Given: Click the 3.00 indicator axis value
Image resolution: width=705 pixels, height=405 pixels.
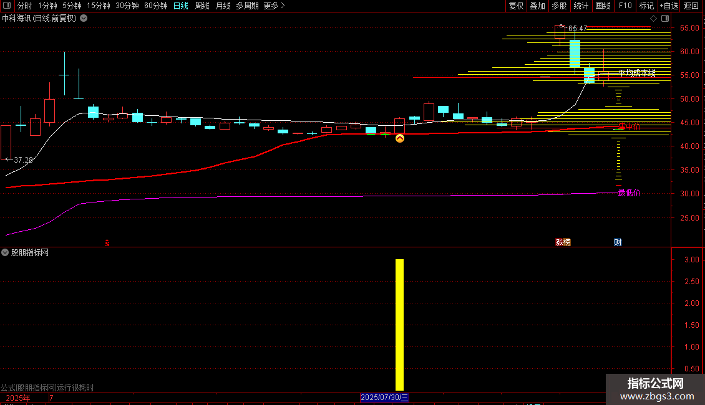Looking at the screenshot, I should click(x=691, y=260).
